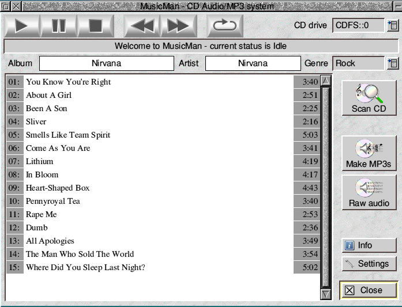Click the 4:19 duration for Lithium

pos(307,162)
